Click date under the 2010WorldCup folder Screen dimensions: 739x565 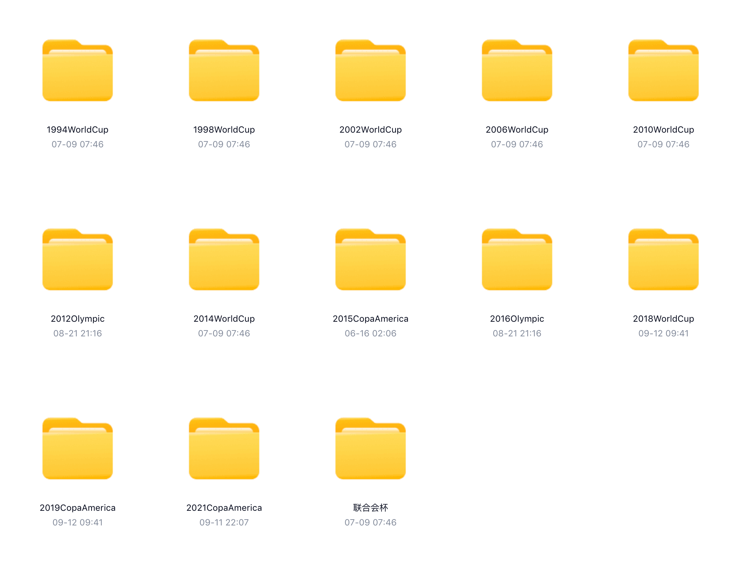point(664,144)
